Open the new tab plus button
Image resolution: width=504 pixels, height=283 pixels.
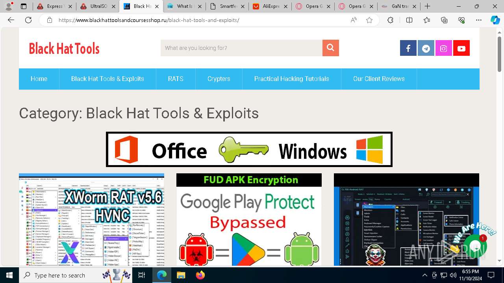[427, 6]
